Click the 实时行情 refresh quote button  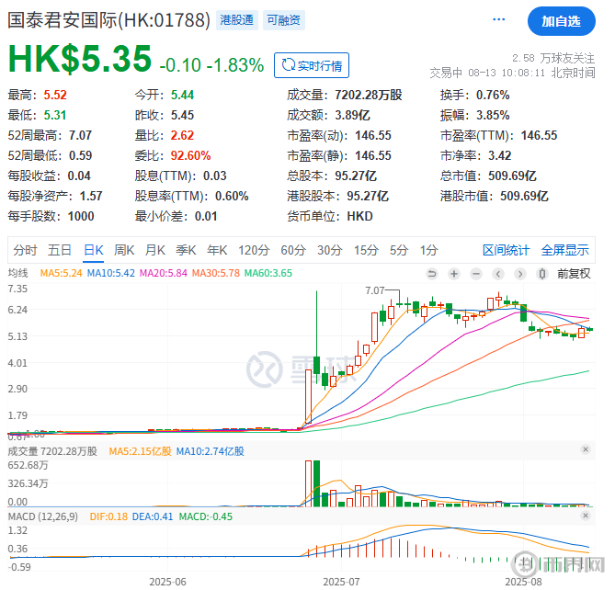[x=312, y=65]
